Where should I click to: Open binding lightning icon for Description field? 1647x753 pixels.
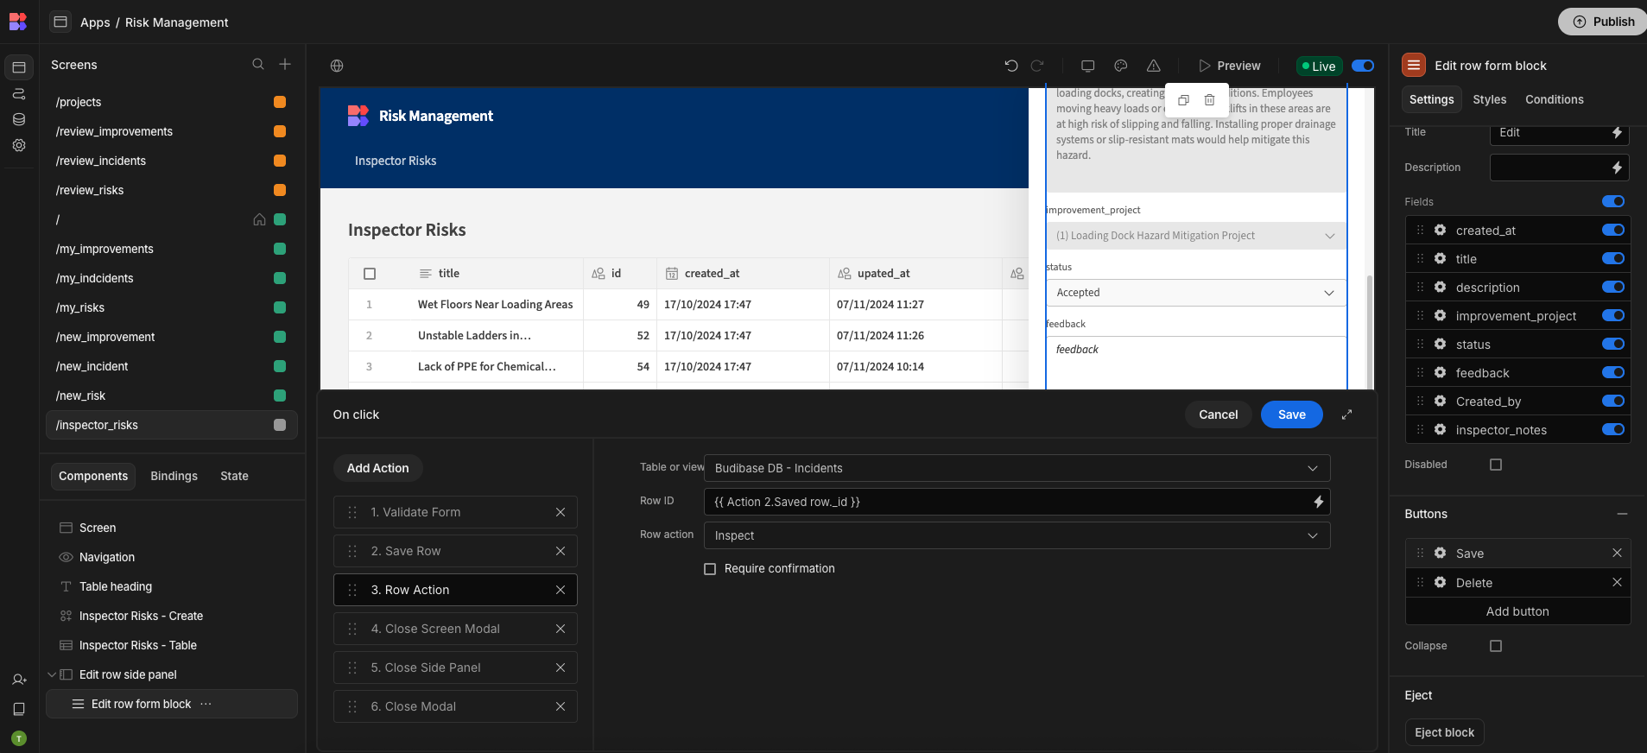[x=1618, y=168]
